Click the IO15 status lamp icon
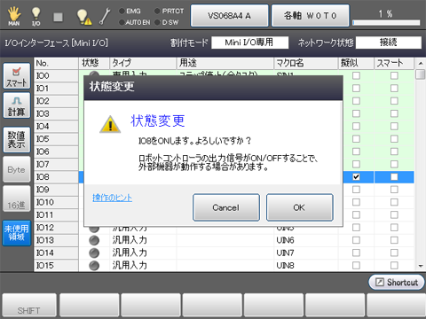Image resolution: width=426 pixels, height=319 pixels. tap(94, 266)
